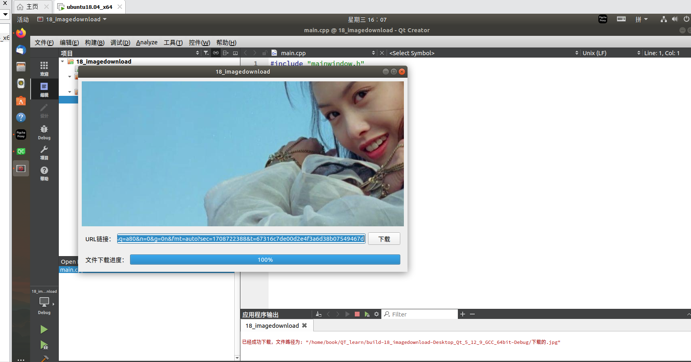Stop the running application with red square

357,314
